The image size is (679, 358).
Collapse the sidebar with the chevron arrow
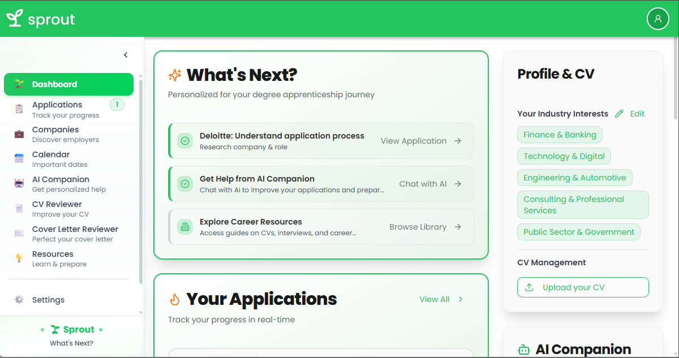coord(126,55)
